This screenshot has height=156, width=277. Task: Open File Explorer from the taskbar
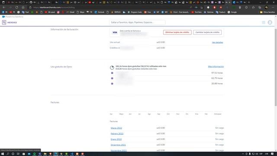pyautogui.click(x=45, y=154)
